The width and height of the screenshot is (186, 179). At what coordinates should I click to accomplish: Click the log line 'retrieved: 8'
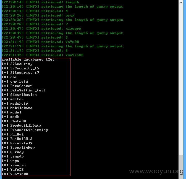[35, 51]
